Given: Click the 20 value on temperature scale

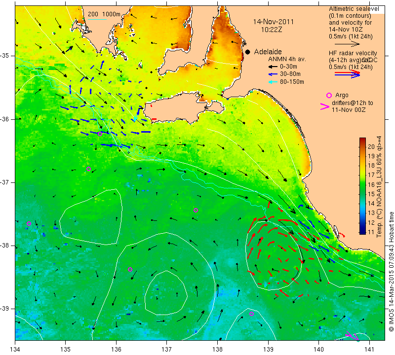Looking at the screenshot, I should (x=371, y=147).
